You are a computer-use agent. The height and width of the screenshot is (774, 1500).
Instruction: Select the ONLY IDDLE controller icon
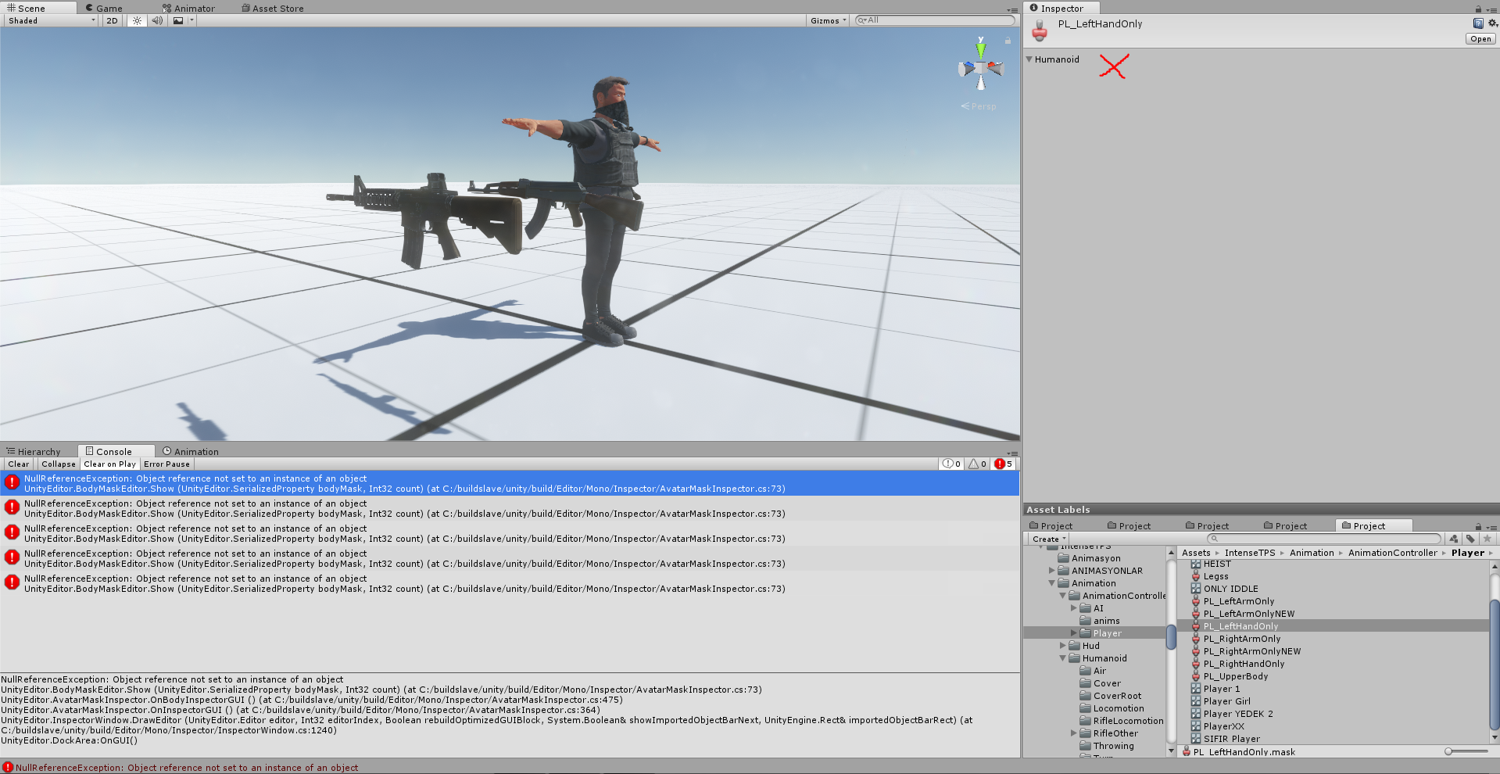pos(1195,589)
